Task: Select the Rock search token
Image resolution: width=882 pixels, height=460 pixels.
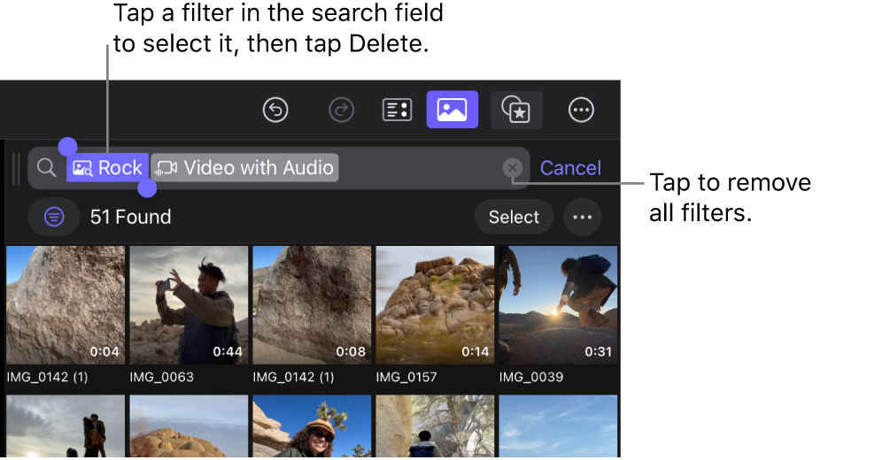Action: 108,168
